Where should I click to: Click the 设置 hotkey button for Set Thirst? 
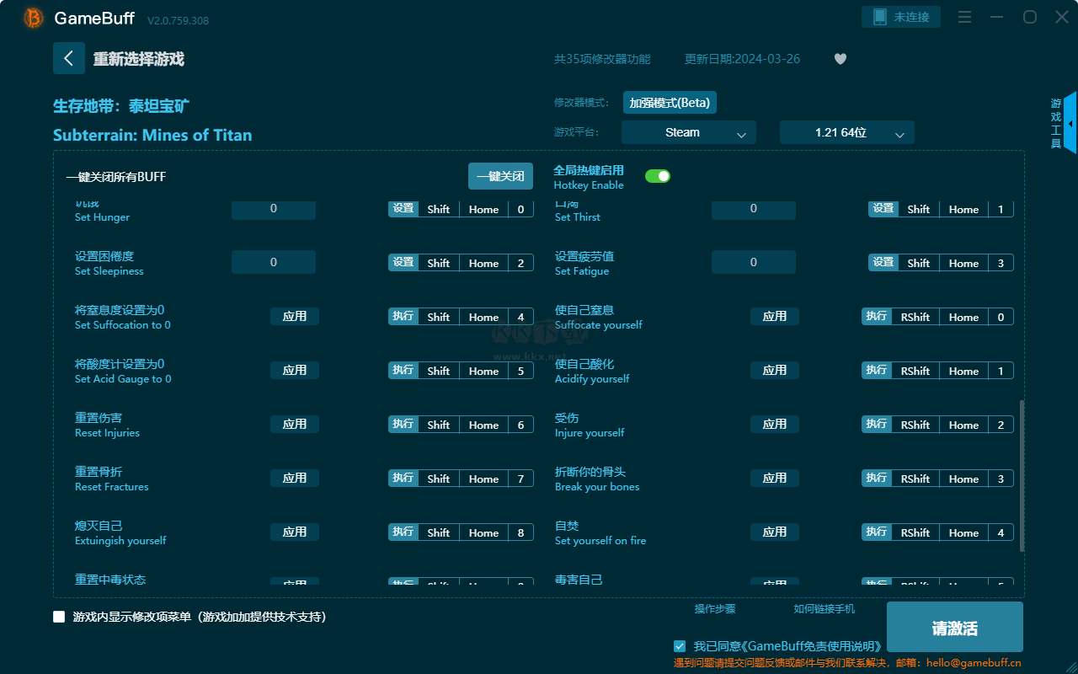883,208
